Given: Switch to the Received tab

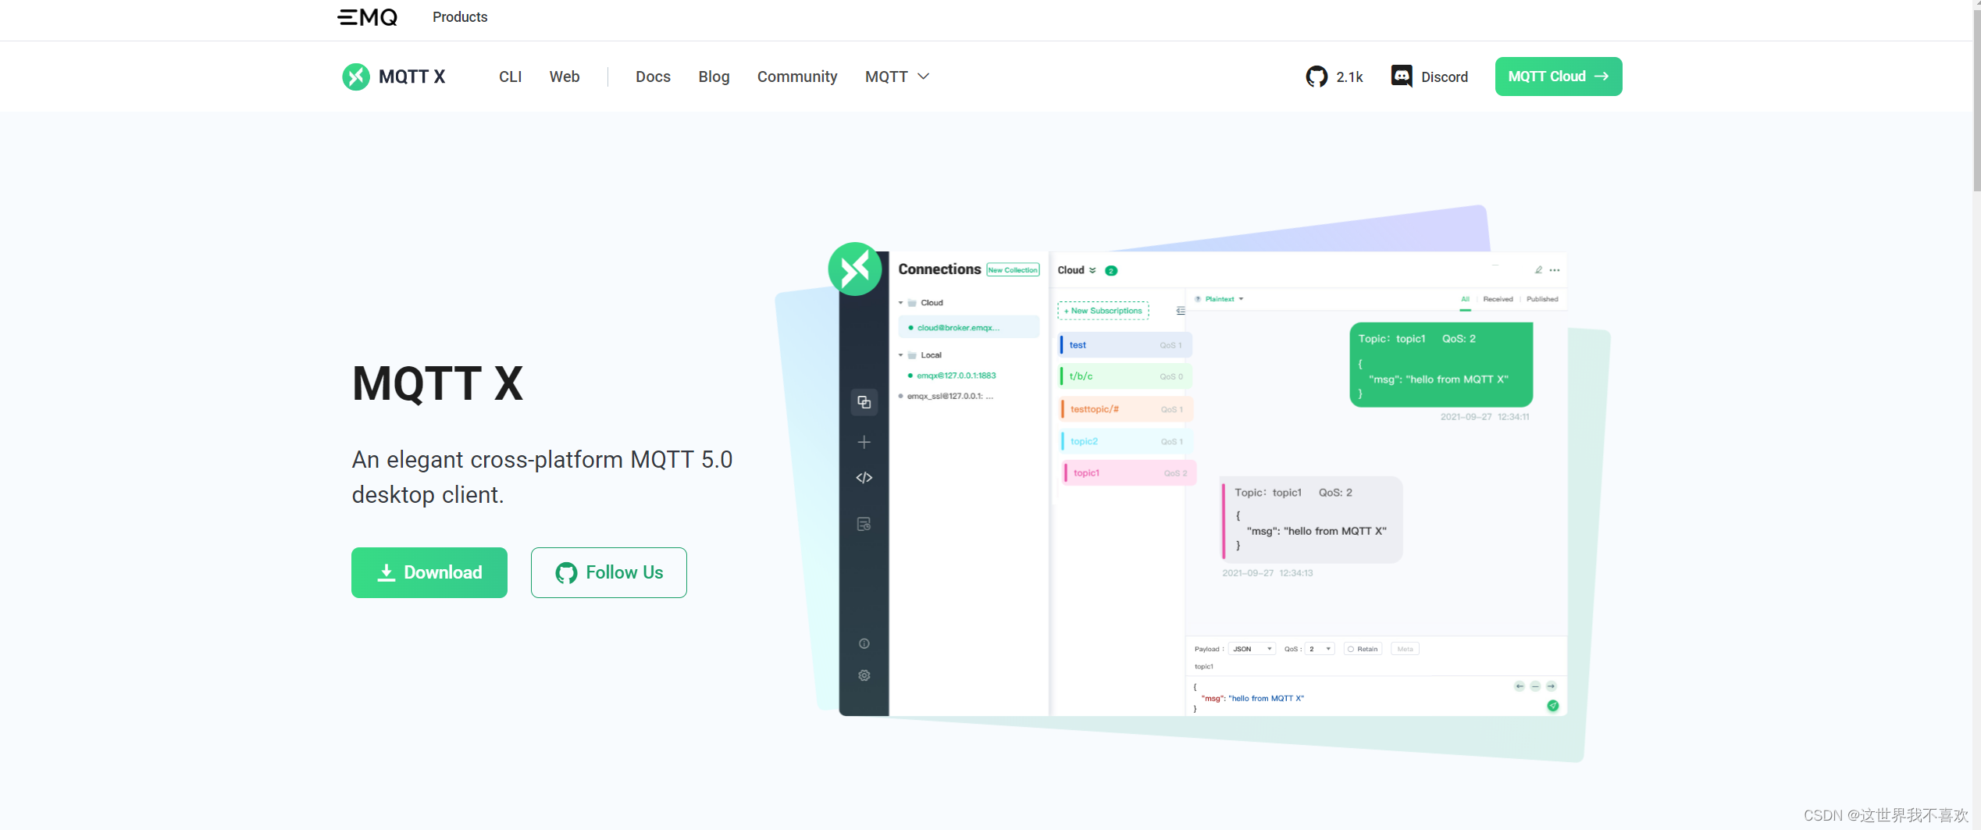Looking at the screenshot, I should 1498,299.
